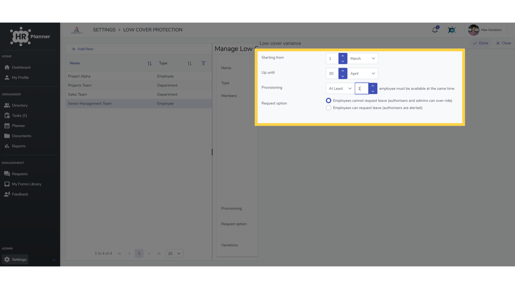Image resolution: width=515 pixels, height=289 pixels.
Task: Collapse the sidebar with double chevron
Action: (54, 260)
